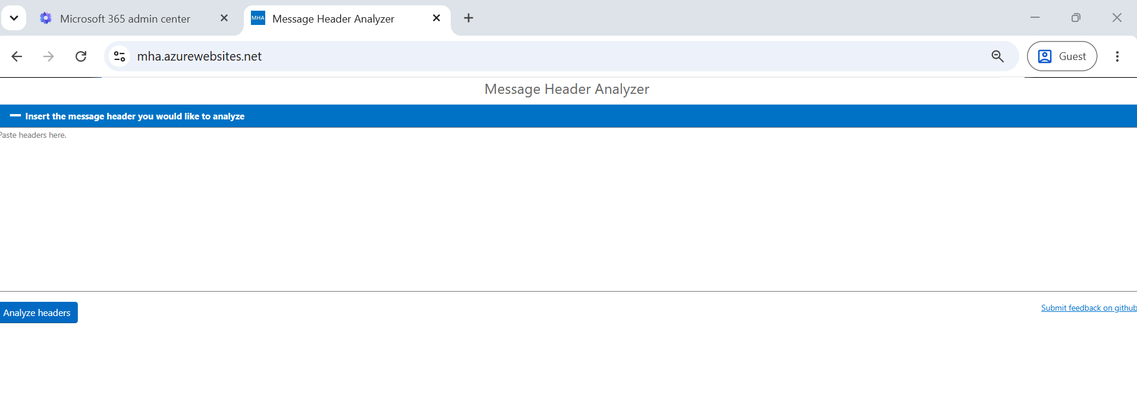Open the Chrome three-dot menu

[1117, 56]
